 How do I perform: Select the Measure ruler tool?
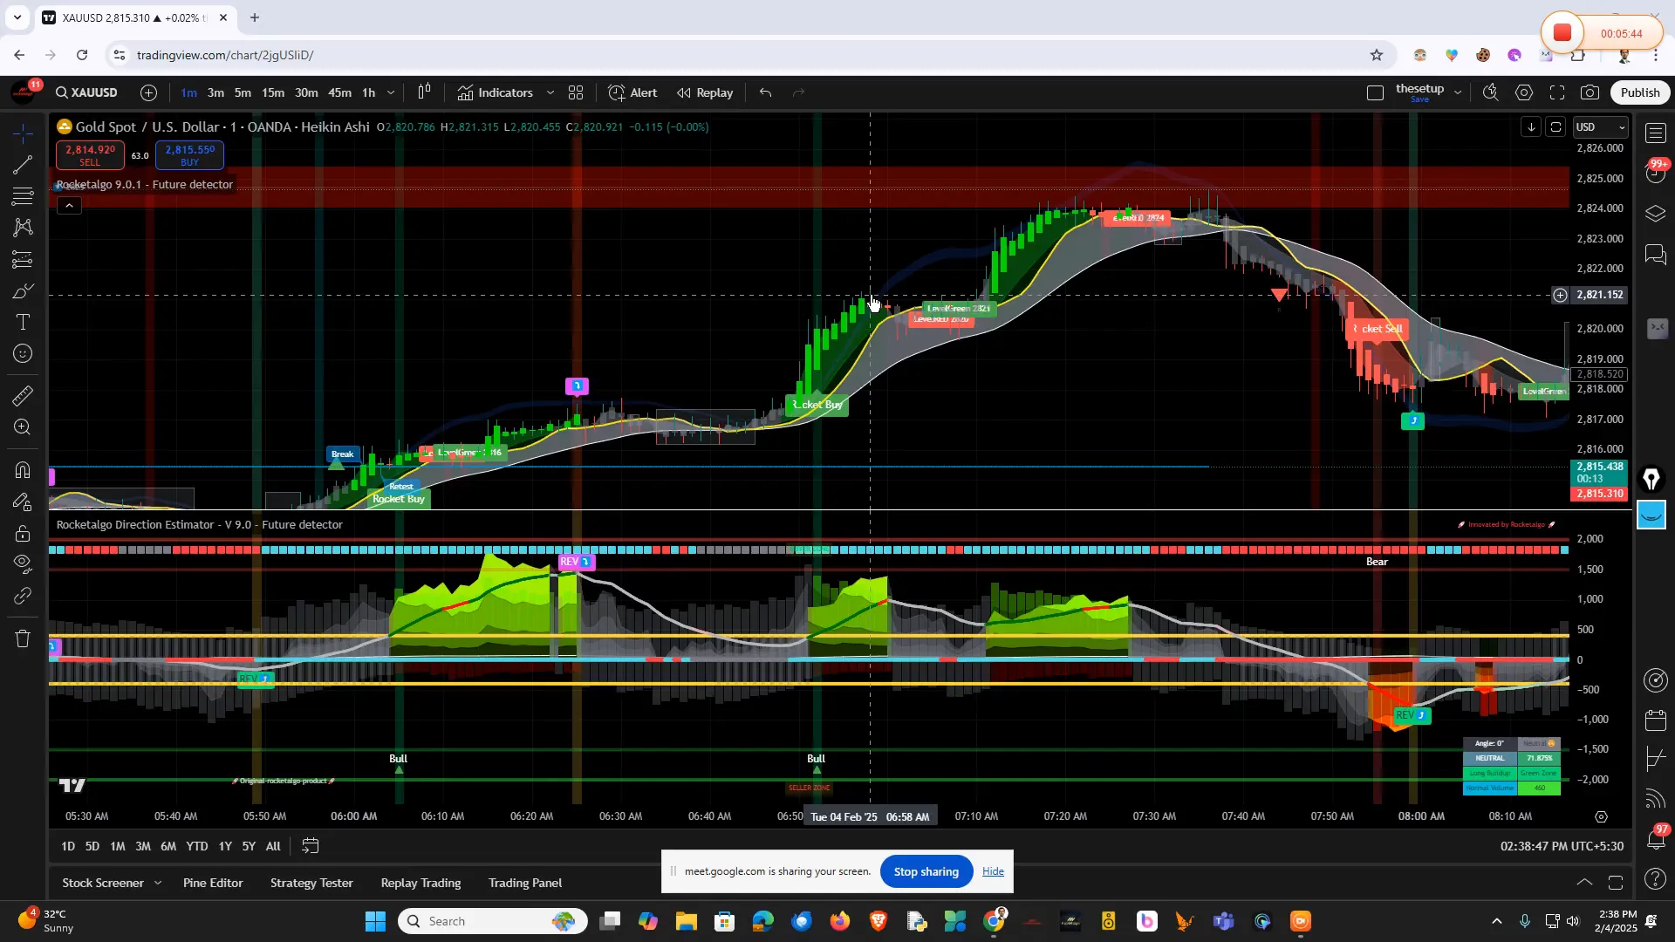[22, 396]
